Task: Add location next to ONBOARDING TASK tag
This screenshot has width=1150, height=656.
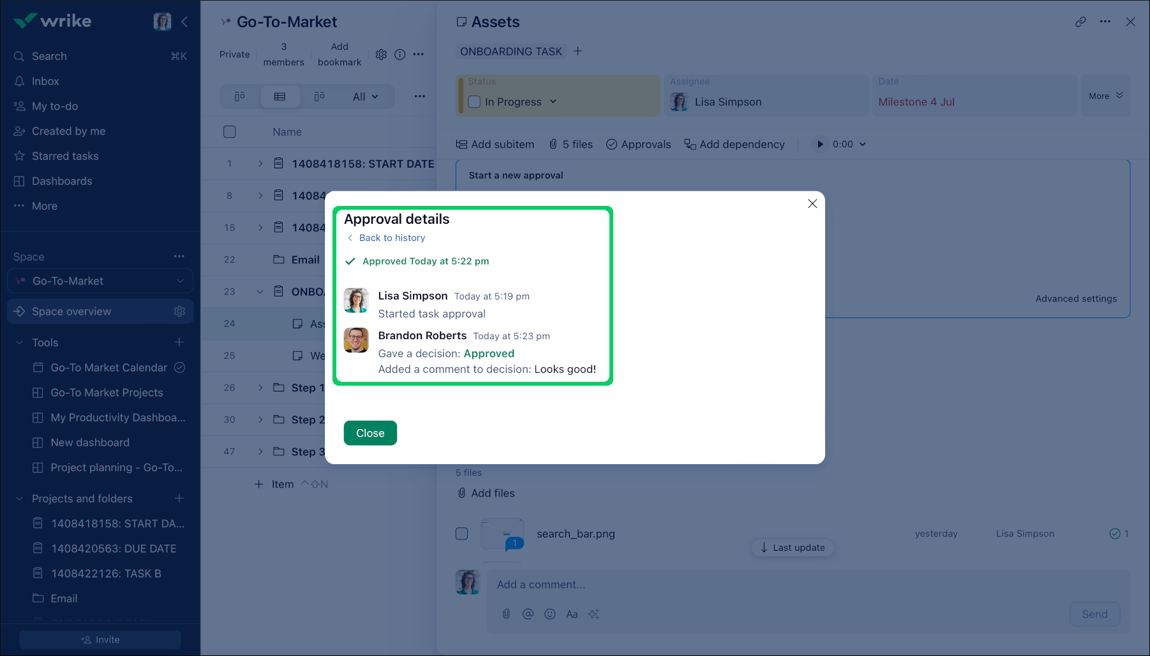Action: click(x=578, y=51)
